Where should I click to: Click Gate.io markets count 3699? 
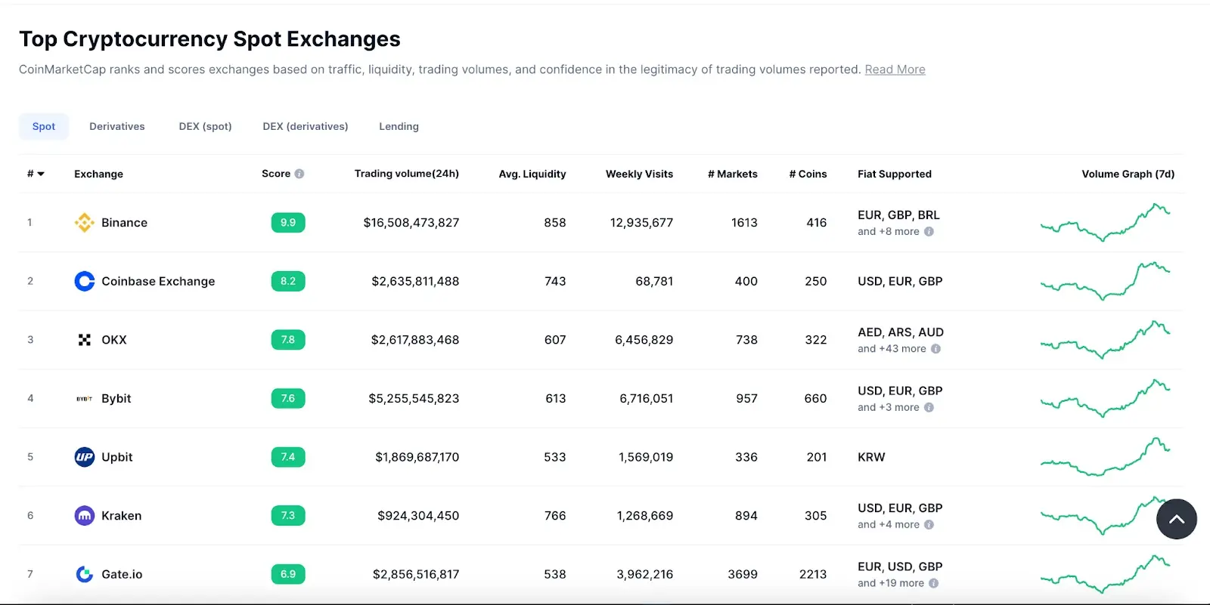[743, 574]
